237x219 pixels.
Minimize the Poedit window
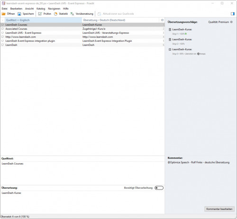point(212,3)
